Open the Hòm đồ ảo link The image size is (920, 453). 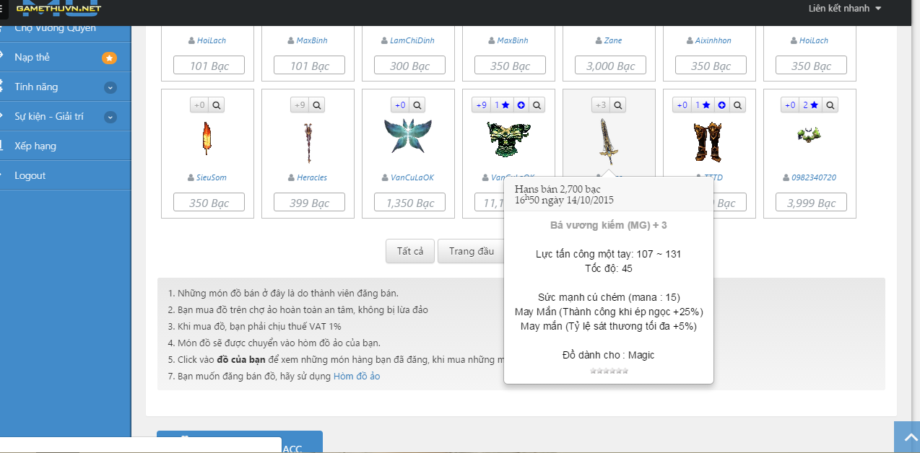point(356,376)
